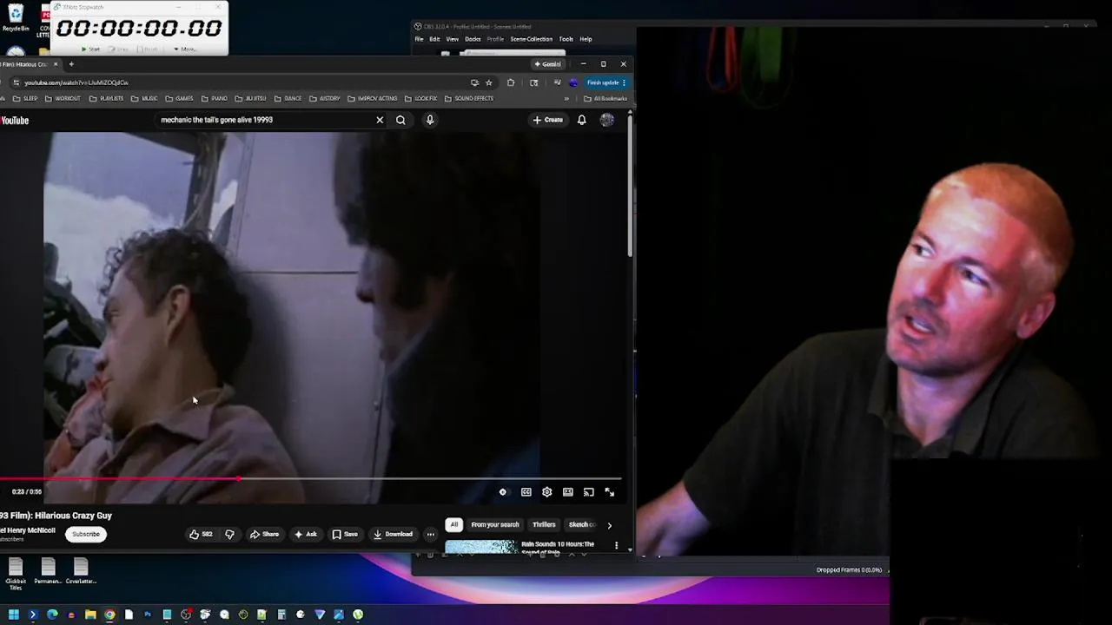Enter full screen in video player
This screenshot has height=625, width=1112.
coord(609,492)
